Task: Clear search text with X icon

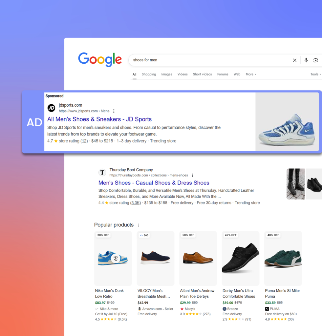Action: [294, 60]
